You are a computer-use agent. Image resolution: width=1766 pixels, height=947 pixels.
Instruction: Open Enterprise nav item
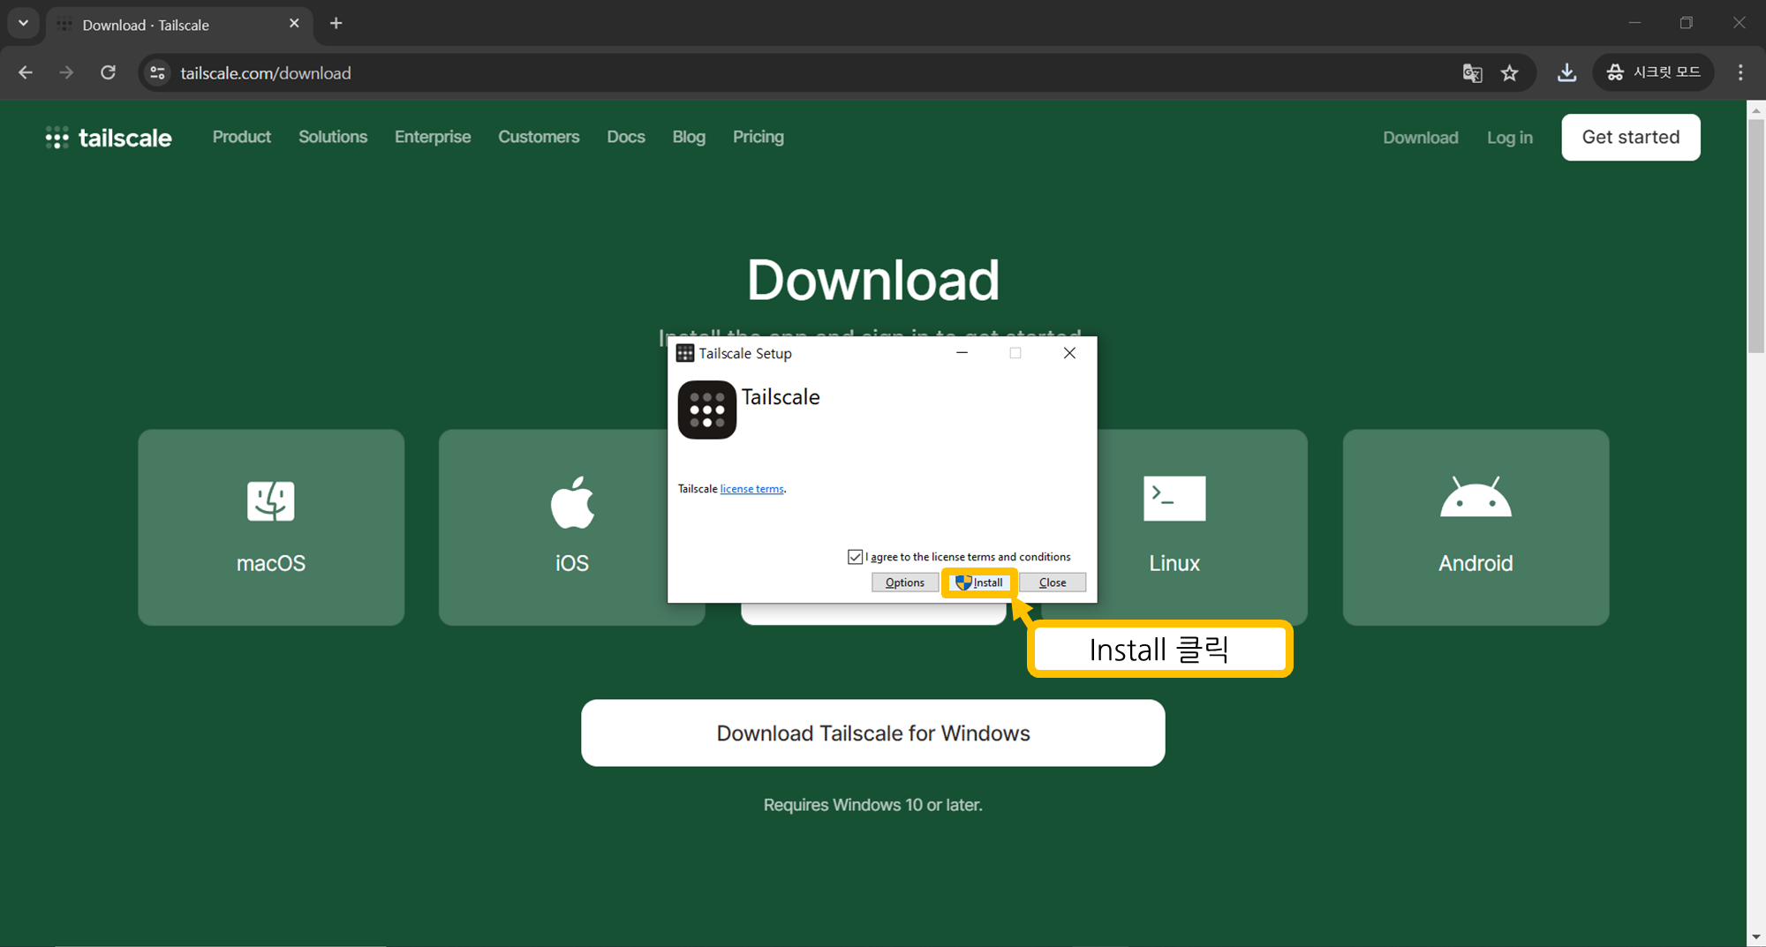(433, 137)
